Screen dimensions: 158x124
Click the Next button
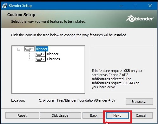click(117, 115)
